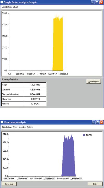Click the 593,0 y-axis label
The height and width of the screenshot is (188, 104).
pyautogui.click(x=5, y=13)
